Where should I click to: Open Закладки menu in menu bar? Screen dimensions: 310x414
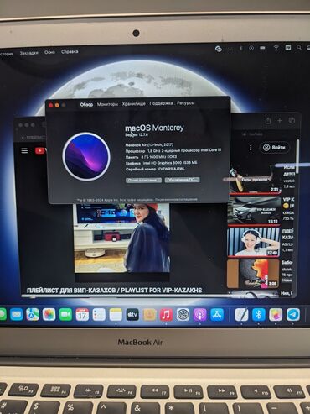pyautogui.click(x=28, y=53)
